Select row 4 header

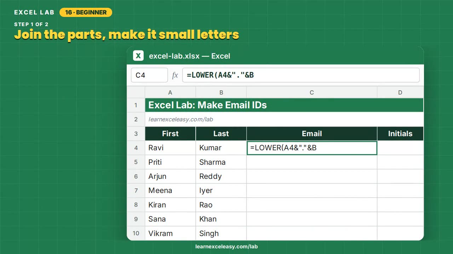point(136,148)
